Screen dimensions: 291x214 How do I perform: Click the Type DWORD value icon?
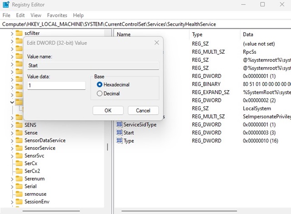coord(119,141)
